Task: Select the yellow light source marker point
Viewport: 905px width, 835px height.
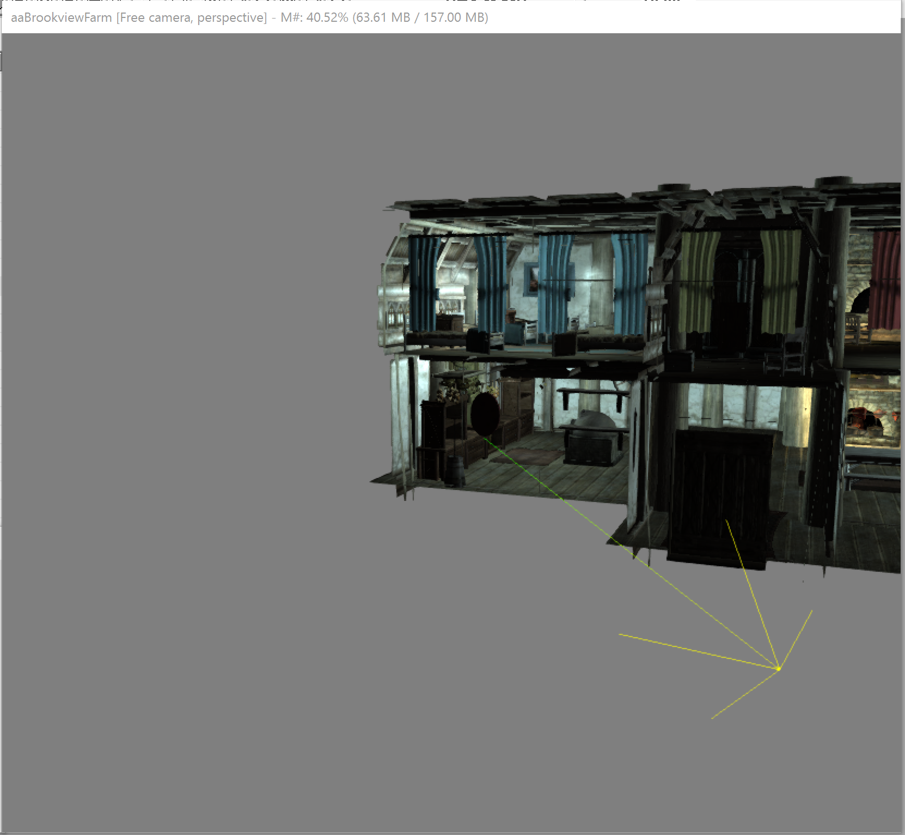Action: [779, 668]
